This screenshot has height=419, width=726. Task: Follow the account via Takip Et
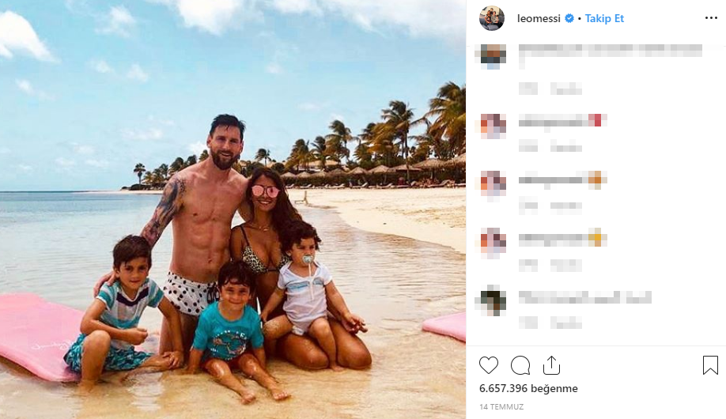tap(604, 18)
